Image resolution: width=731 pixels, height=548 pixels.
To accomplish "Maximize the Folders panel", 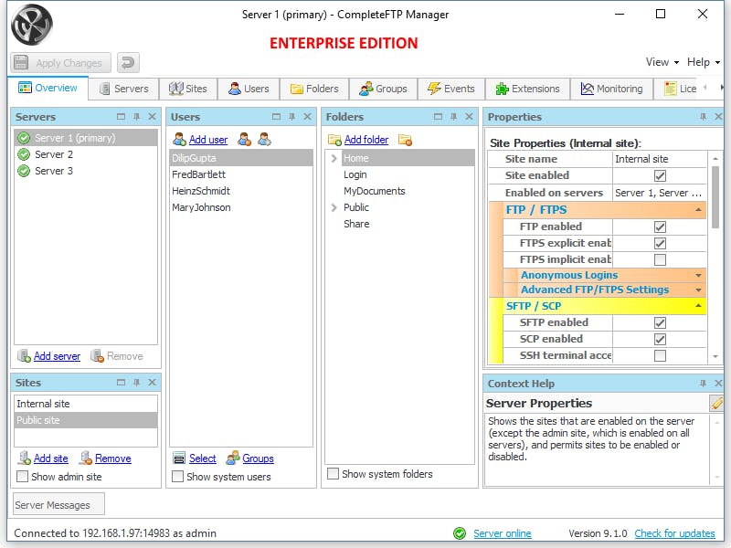I will pyautogui.click(x=439, y=117).
